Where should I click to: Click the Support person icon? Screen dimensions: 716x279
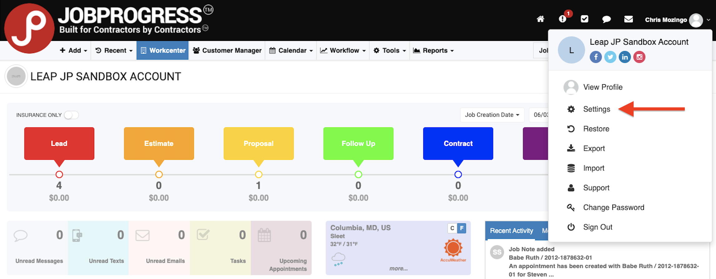click(x=571, y=188)
